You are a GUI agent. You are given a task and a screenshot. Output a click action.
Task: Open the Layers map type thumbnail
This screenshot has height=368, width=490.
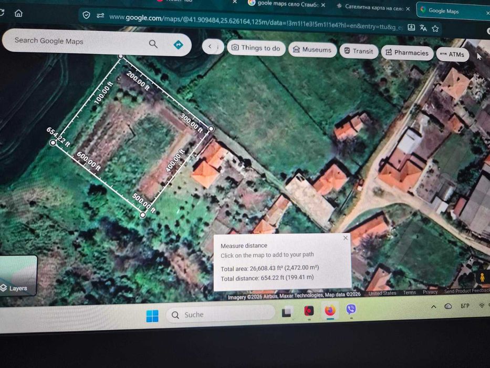[18, 275]
